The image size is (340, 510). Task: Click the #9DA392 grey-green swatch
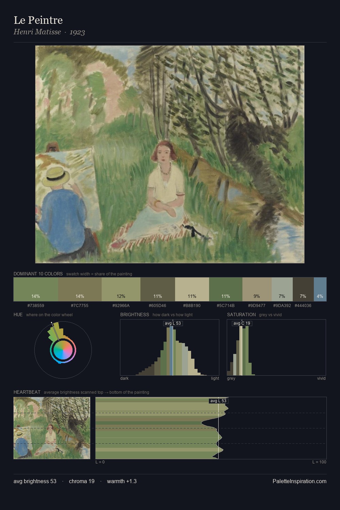[282, 289]
